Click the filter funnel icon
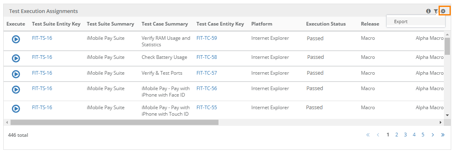This screenshot has height=151, width=452. pos(436,11)
